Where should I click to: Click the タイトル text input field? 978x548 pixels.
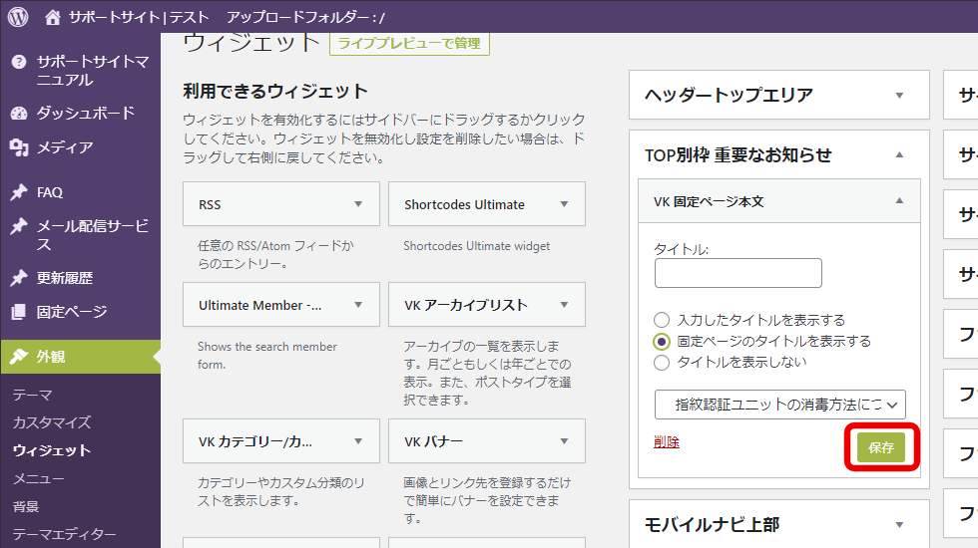coord(737,273)
